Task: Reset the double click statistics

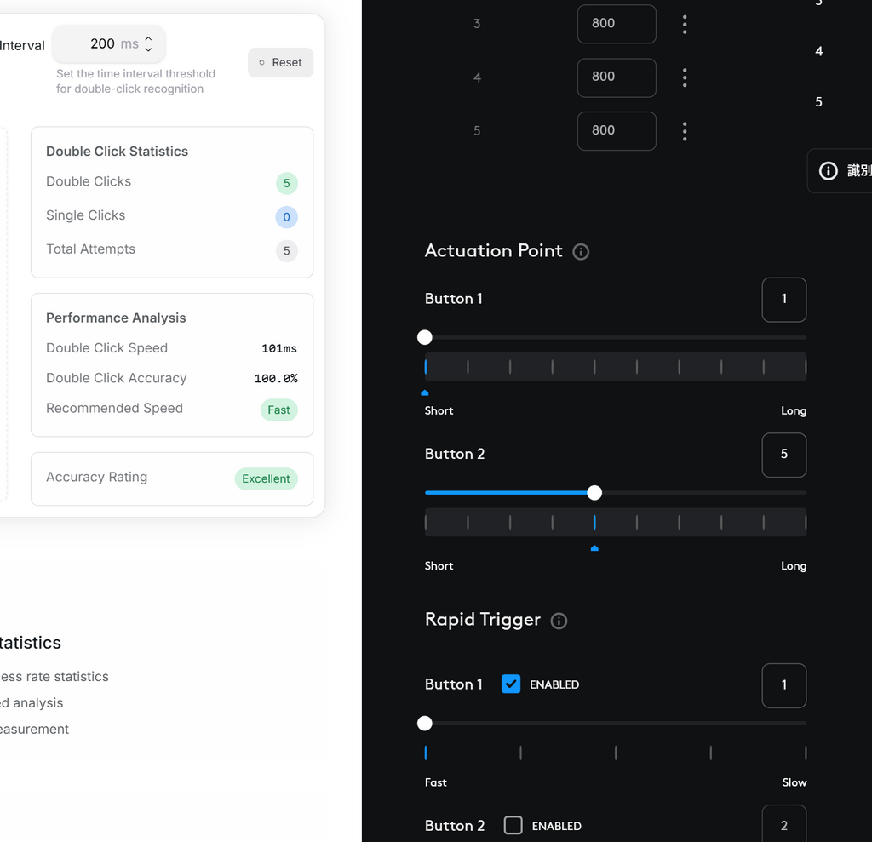Action: pyautogui.click(x=280, y=63)
